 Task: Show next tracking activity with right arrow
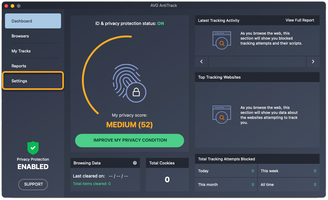[x=313, y=61]
